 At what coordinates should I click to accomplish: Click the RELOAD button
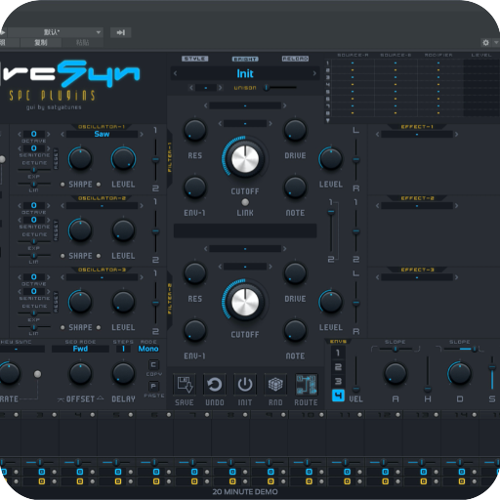pos(295,59)
